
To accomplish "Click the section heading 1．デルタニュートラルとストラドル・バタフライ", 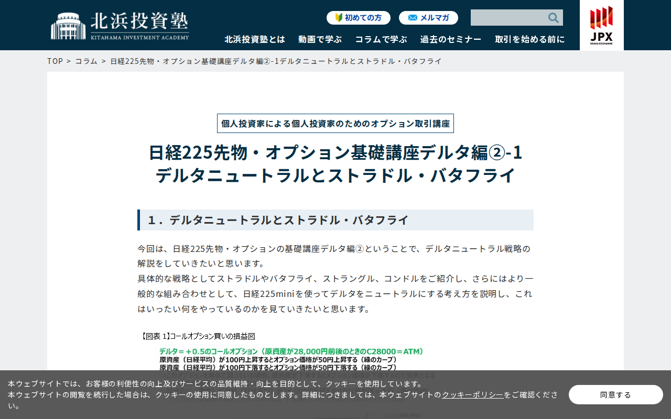I will coord(335,220).
